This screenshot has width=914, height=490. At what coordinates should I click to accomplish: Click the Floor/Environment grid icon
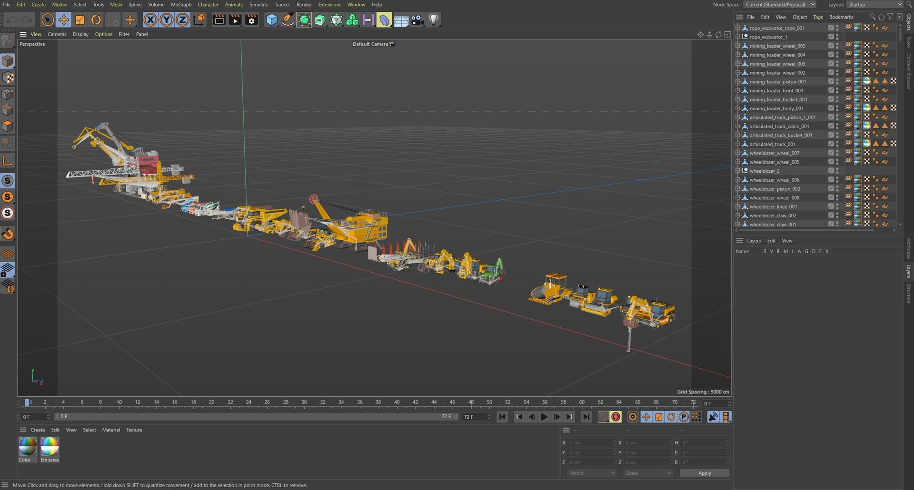[x=401, y=20]
